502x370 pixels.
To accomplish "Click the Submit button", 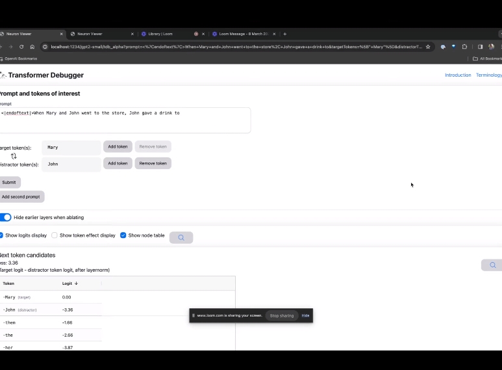I will point(10,183).
